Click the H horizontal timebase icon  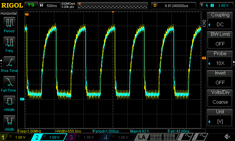[x=41, y=6]
